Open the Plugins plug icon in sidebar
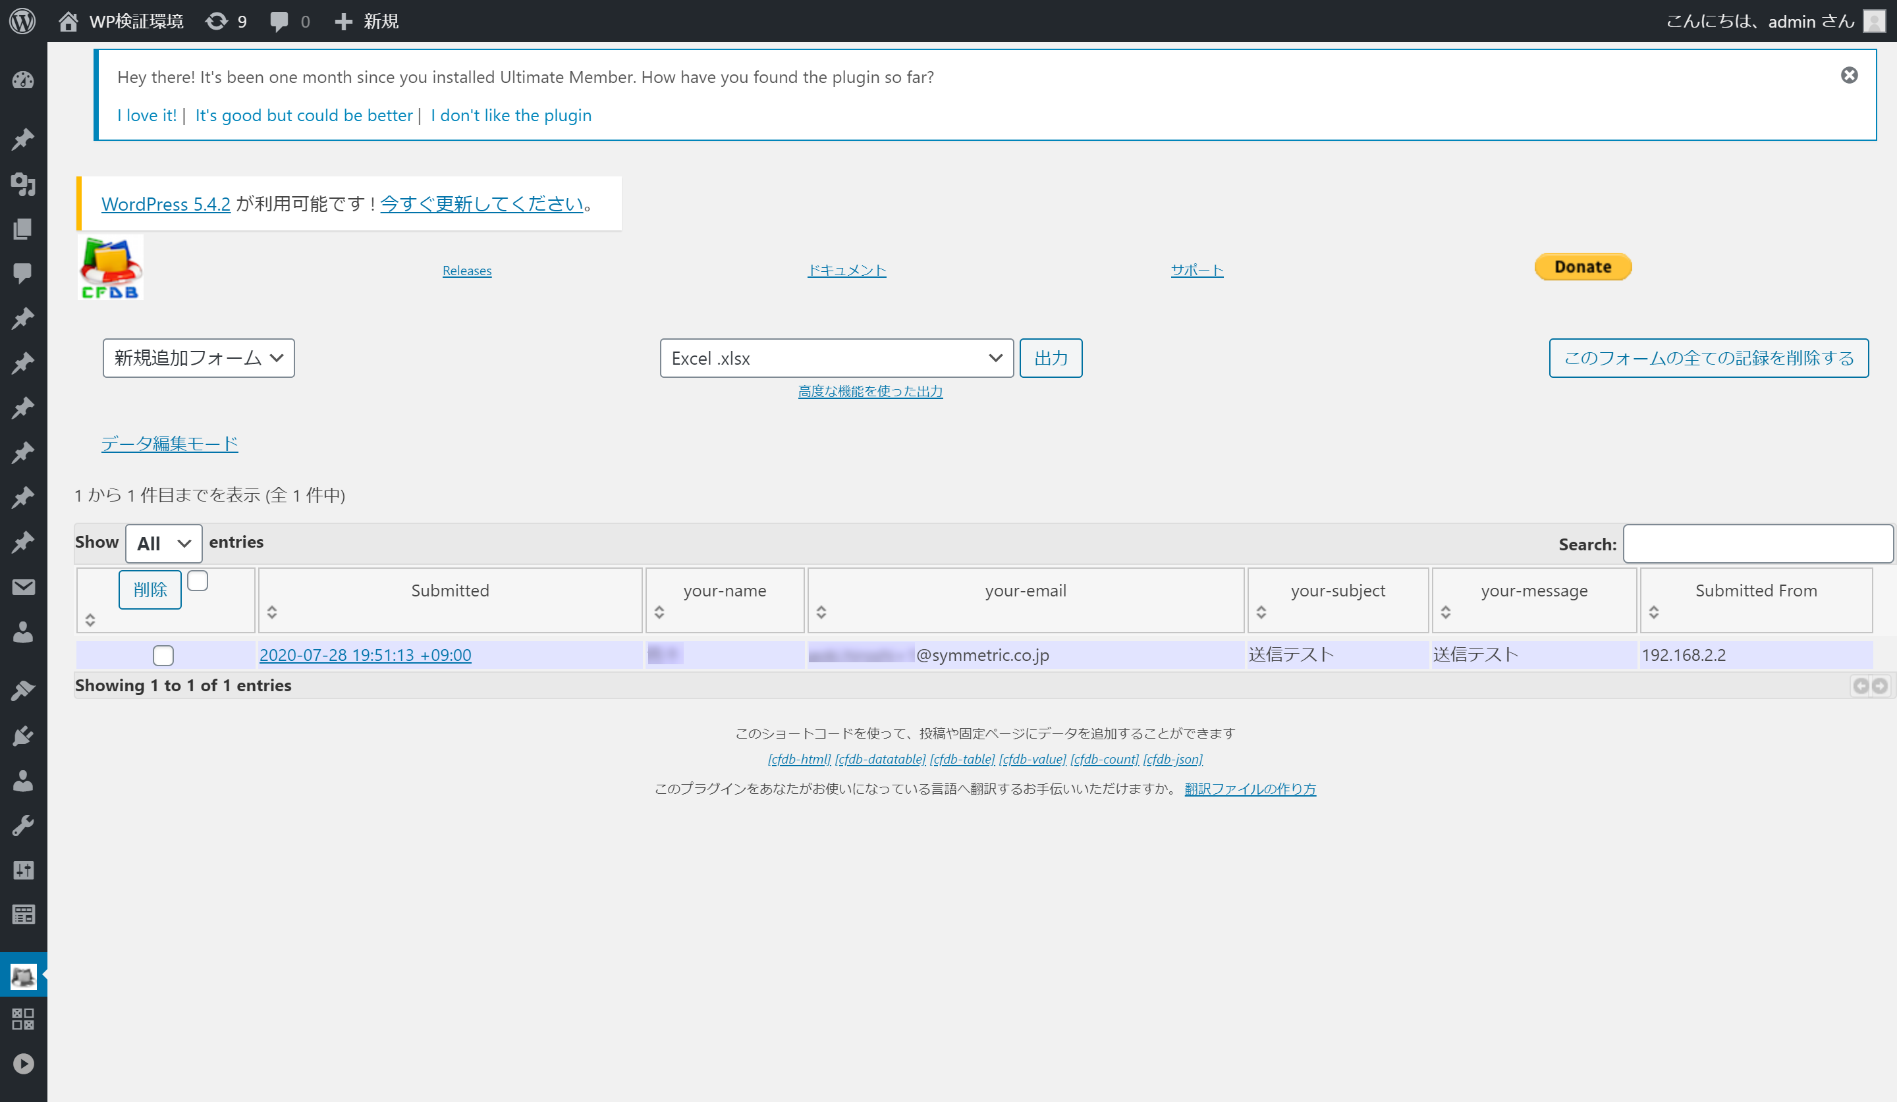The image size is (1897, 1102). (x=23, y=735)
